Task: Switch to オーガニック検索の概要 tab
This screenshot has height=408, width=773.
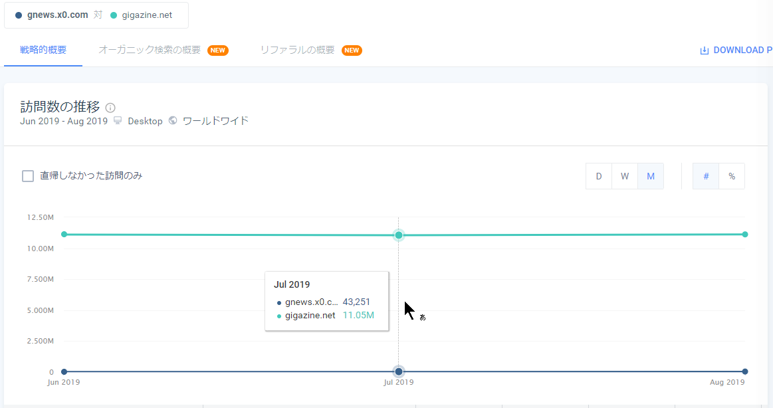Action: 150,50
